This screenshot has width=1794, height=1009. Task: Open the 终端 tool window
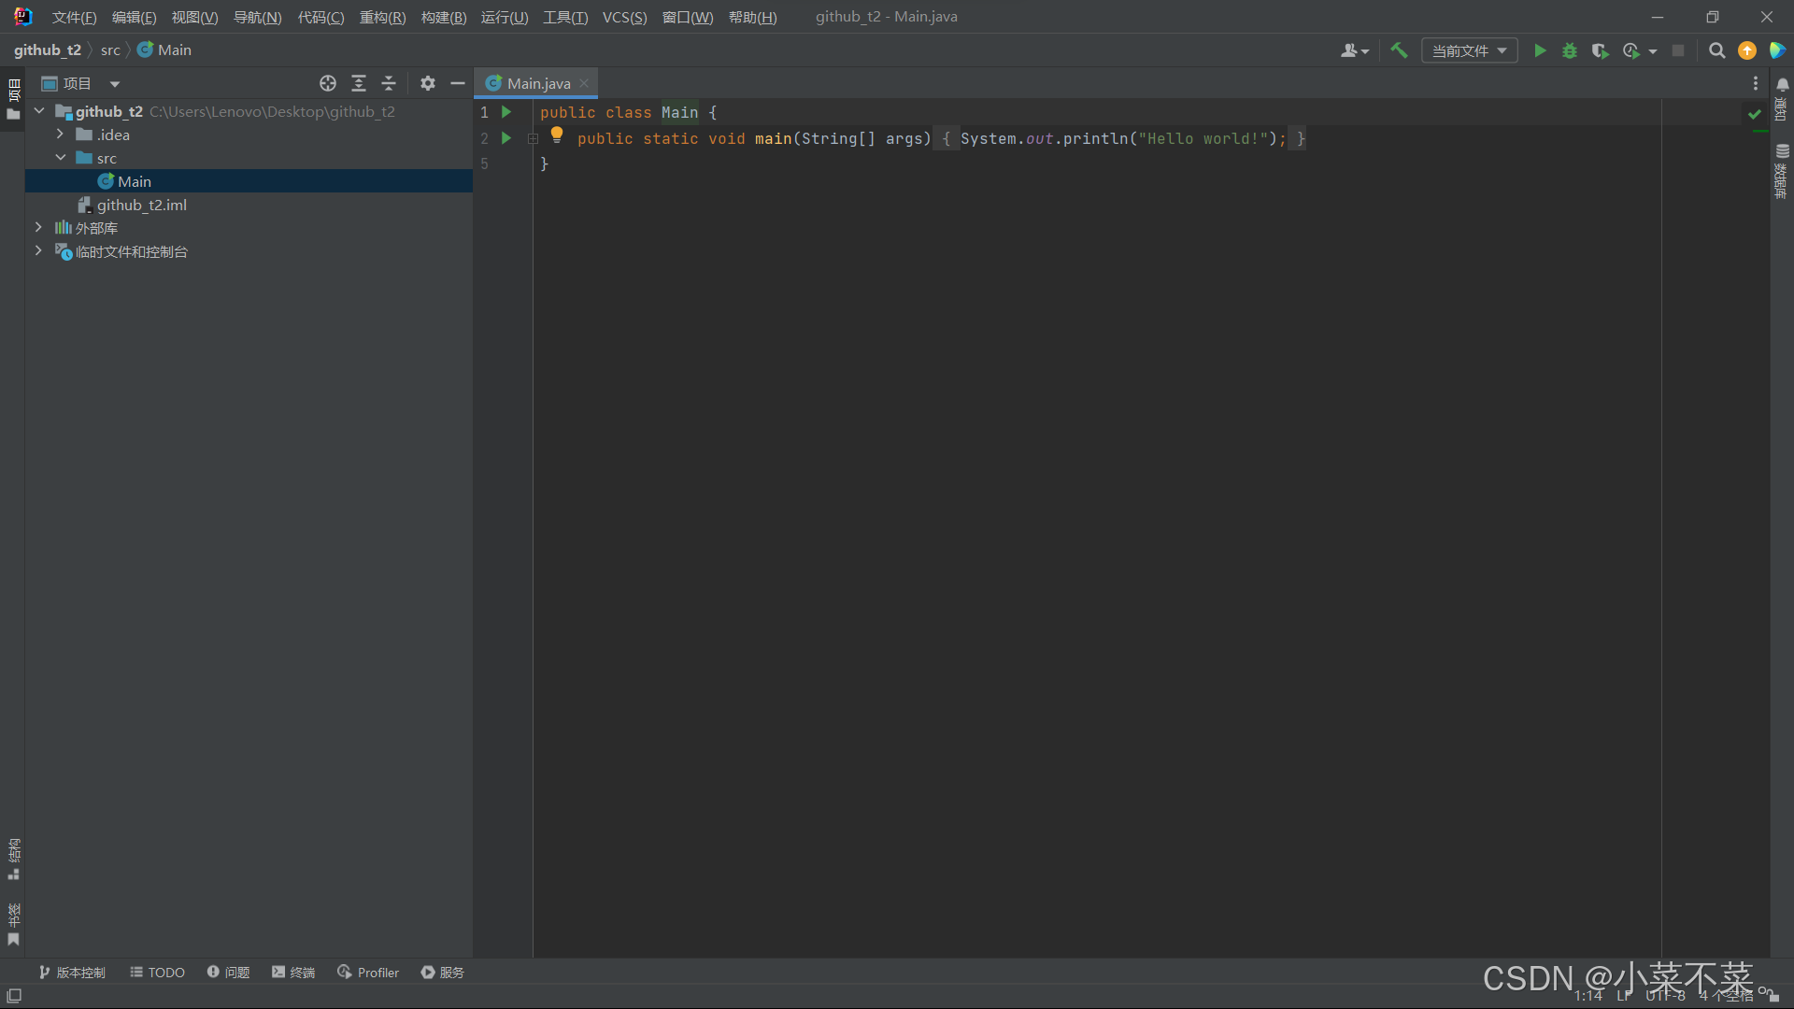[x=293, y=973]
